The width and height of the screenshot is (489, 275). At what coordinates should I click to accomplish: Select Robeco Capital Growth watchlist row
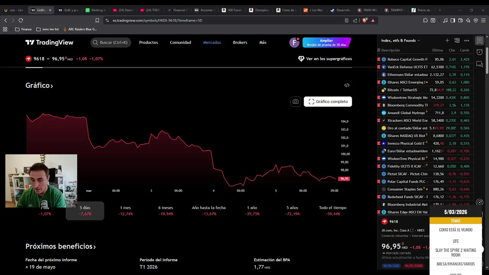pos(425,59)
